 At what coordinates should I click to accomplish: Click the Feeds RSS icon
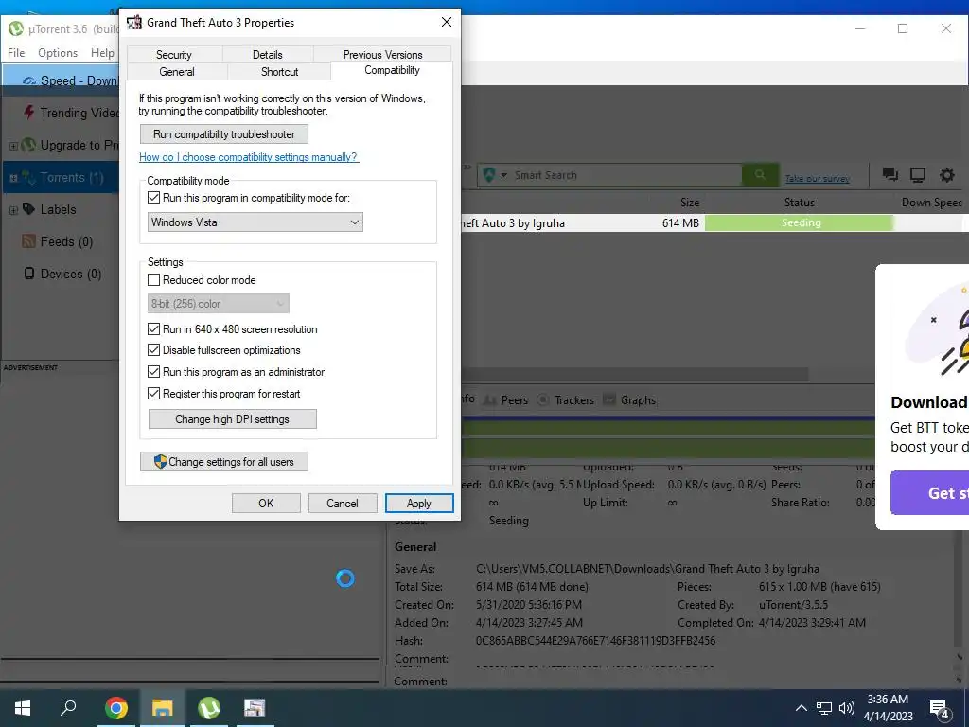coord(29,241)
